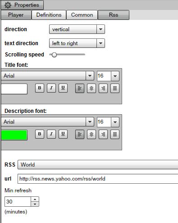Viewport: 178px width, 223px height.
Task: Increase Min refresh with the up arrow
Action: (x=35, y=199)
